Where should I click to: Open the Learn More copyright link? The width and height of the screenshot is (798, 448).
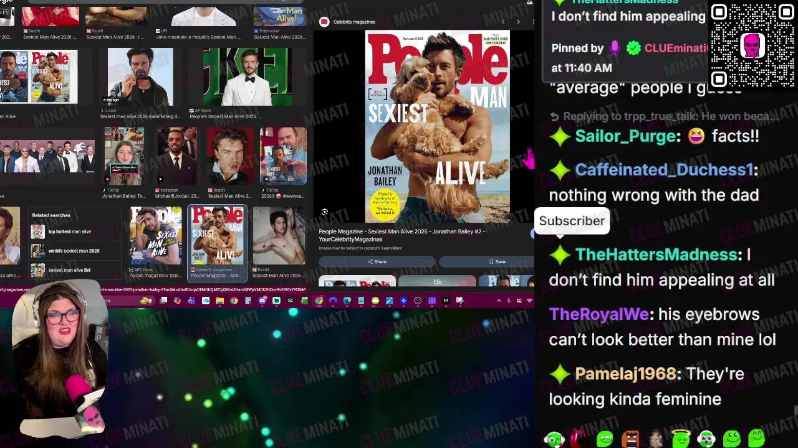[x=392, y=248]
